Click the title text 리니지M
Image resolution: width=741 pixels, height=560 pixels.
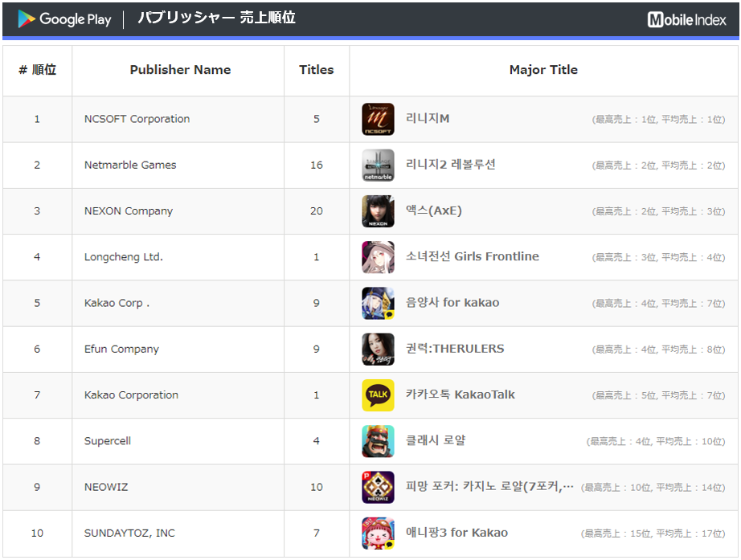pyautogui.click(x=428, y=119)
